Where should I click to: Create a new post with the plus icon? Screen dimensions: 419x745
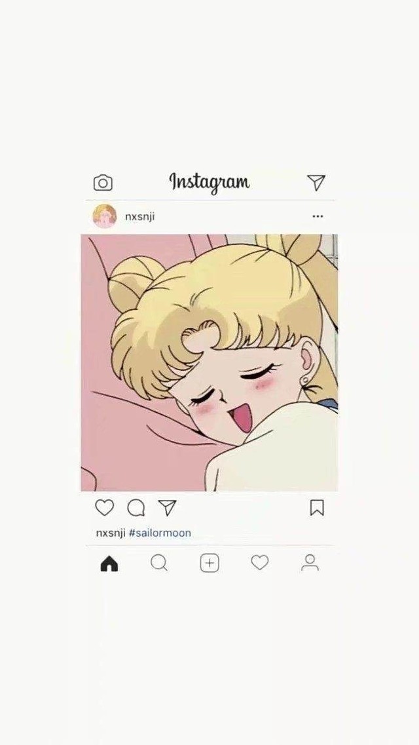click(209, 564)
